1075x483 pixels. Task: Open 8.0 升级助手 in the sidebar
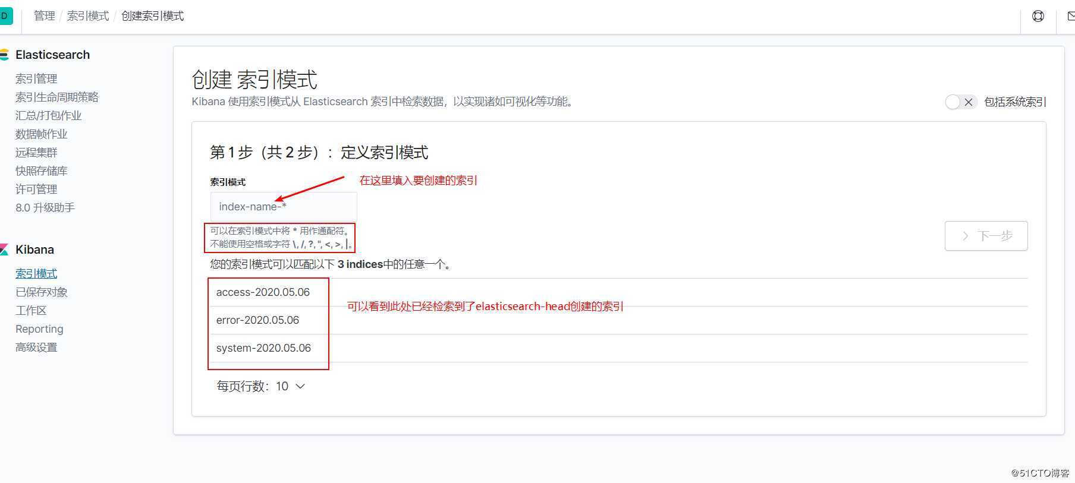[x=45, y=207]
